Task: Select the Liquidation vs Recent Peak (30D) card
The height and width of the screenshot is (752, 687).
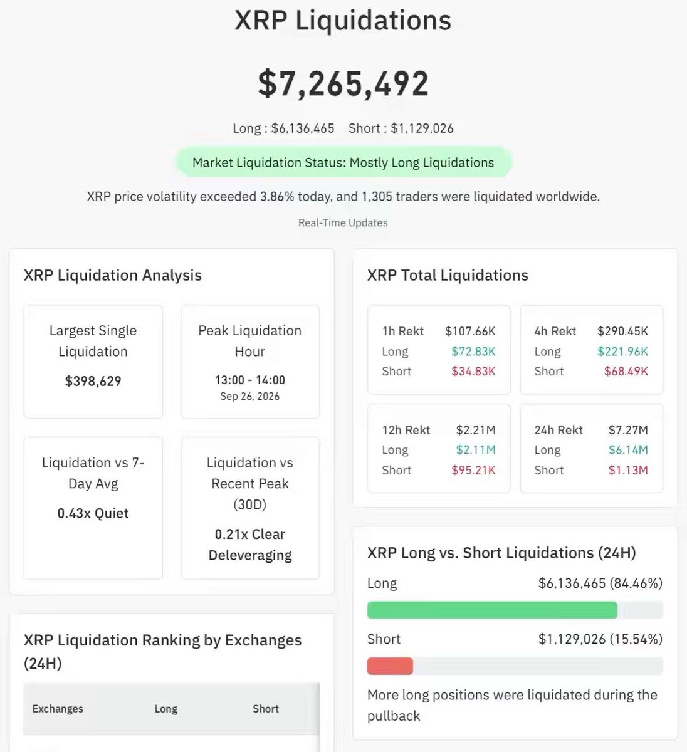Action: click(250, 508)
